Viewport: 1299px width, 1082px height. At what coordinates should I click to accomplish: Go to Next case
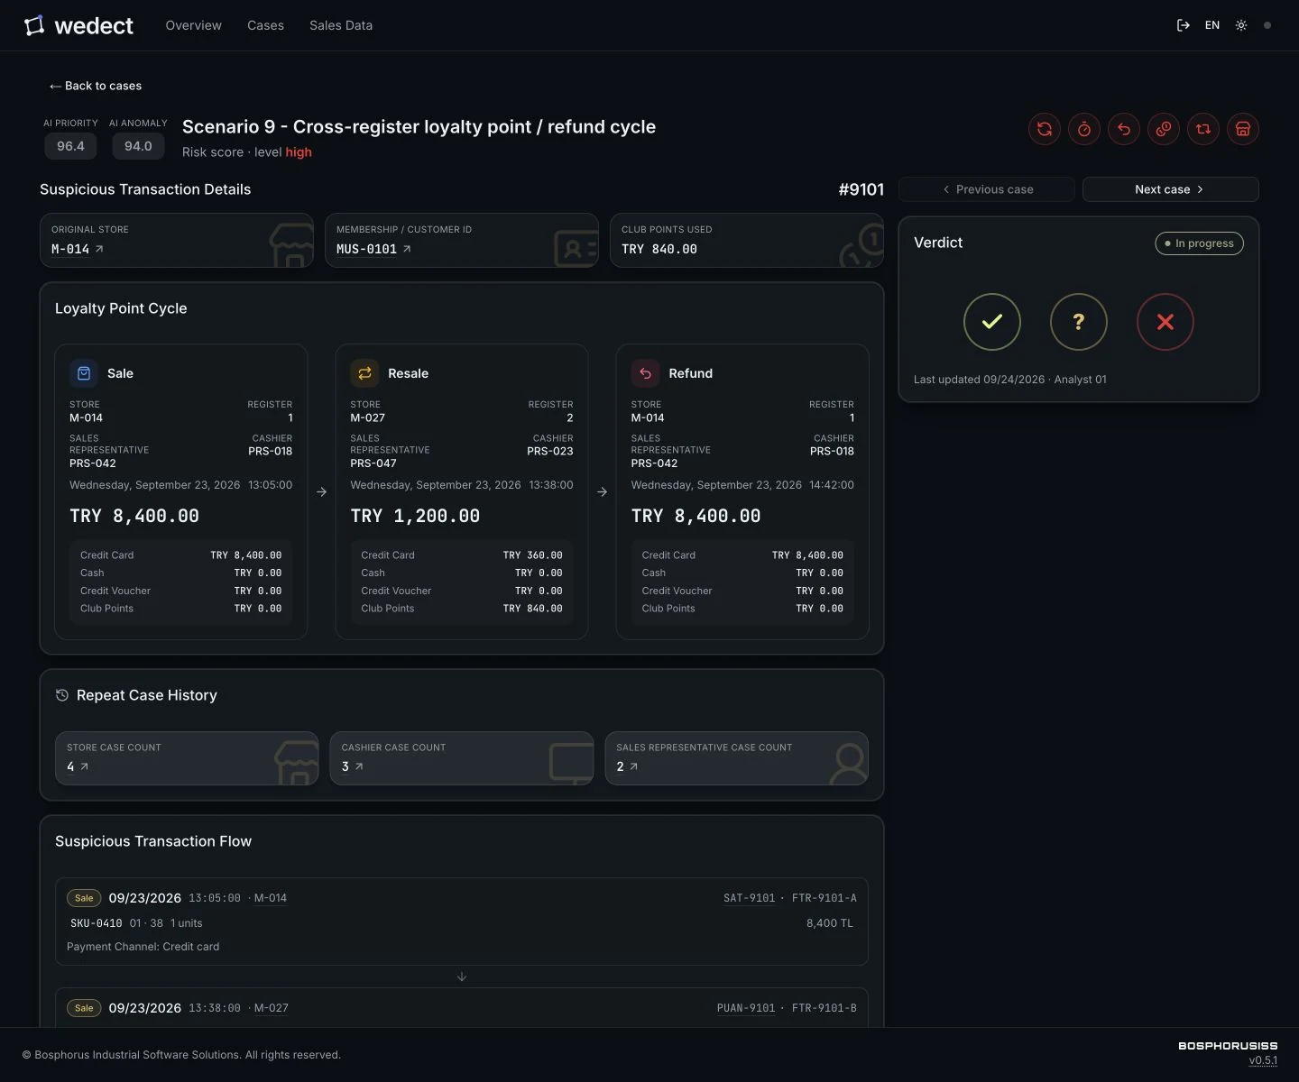(1170, 189)
